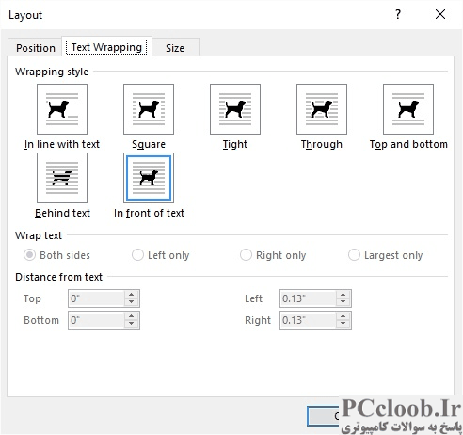
Task: Select the Through wrapping style icon
Action: [322, 109]
